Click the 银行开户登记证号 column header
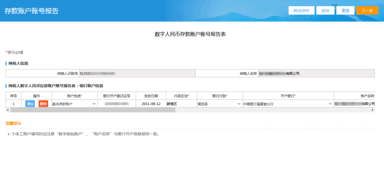 tap(117, 96)
